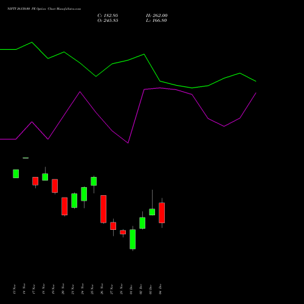This screenshot has width=304, height=304.
Task: Click the green indicator line
Action: coord(128,60)
